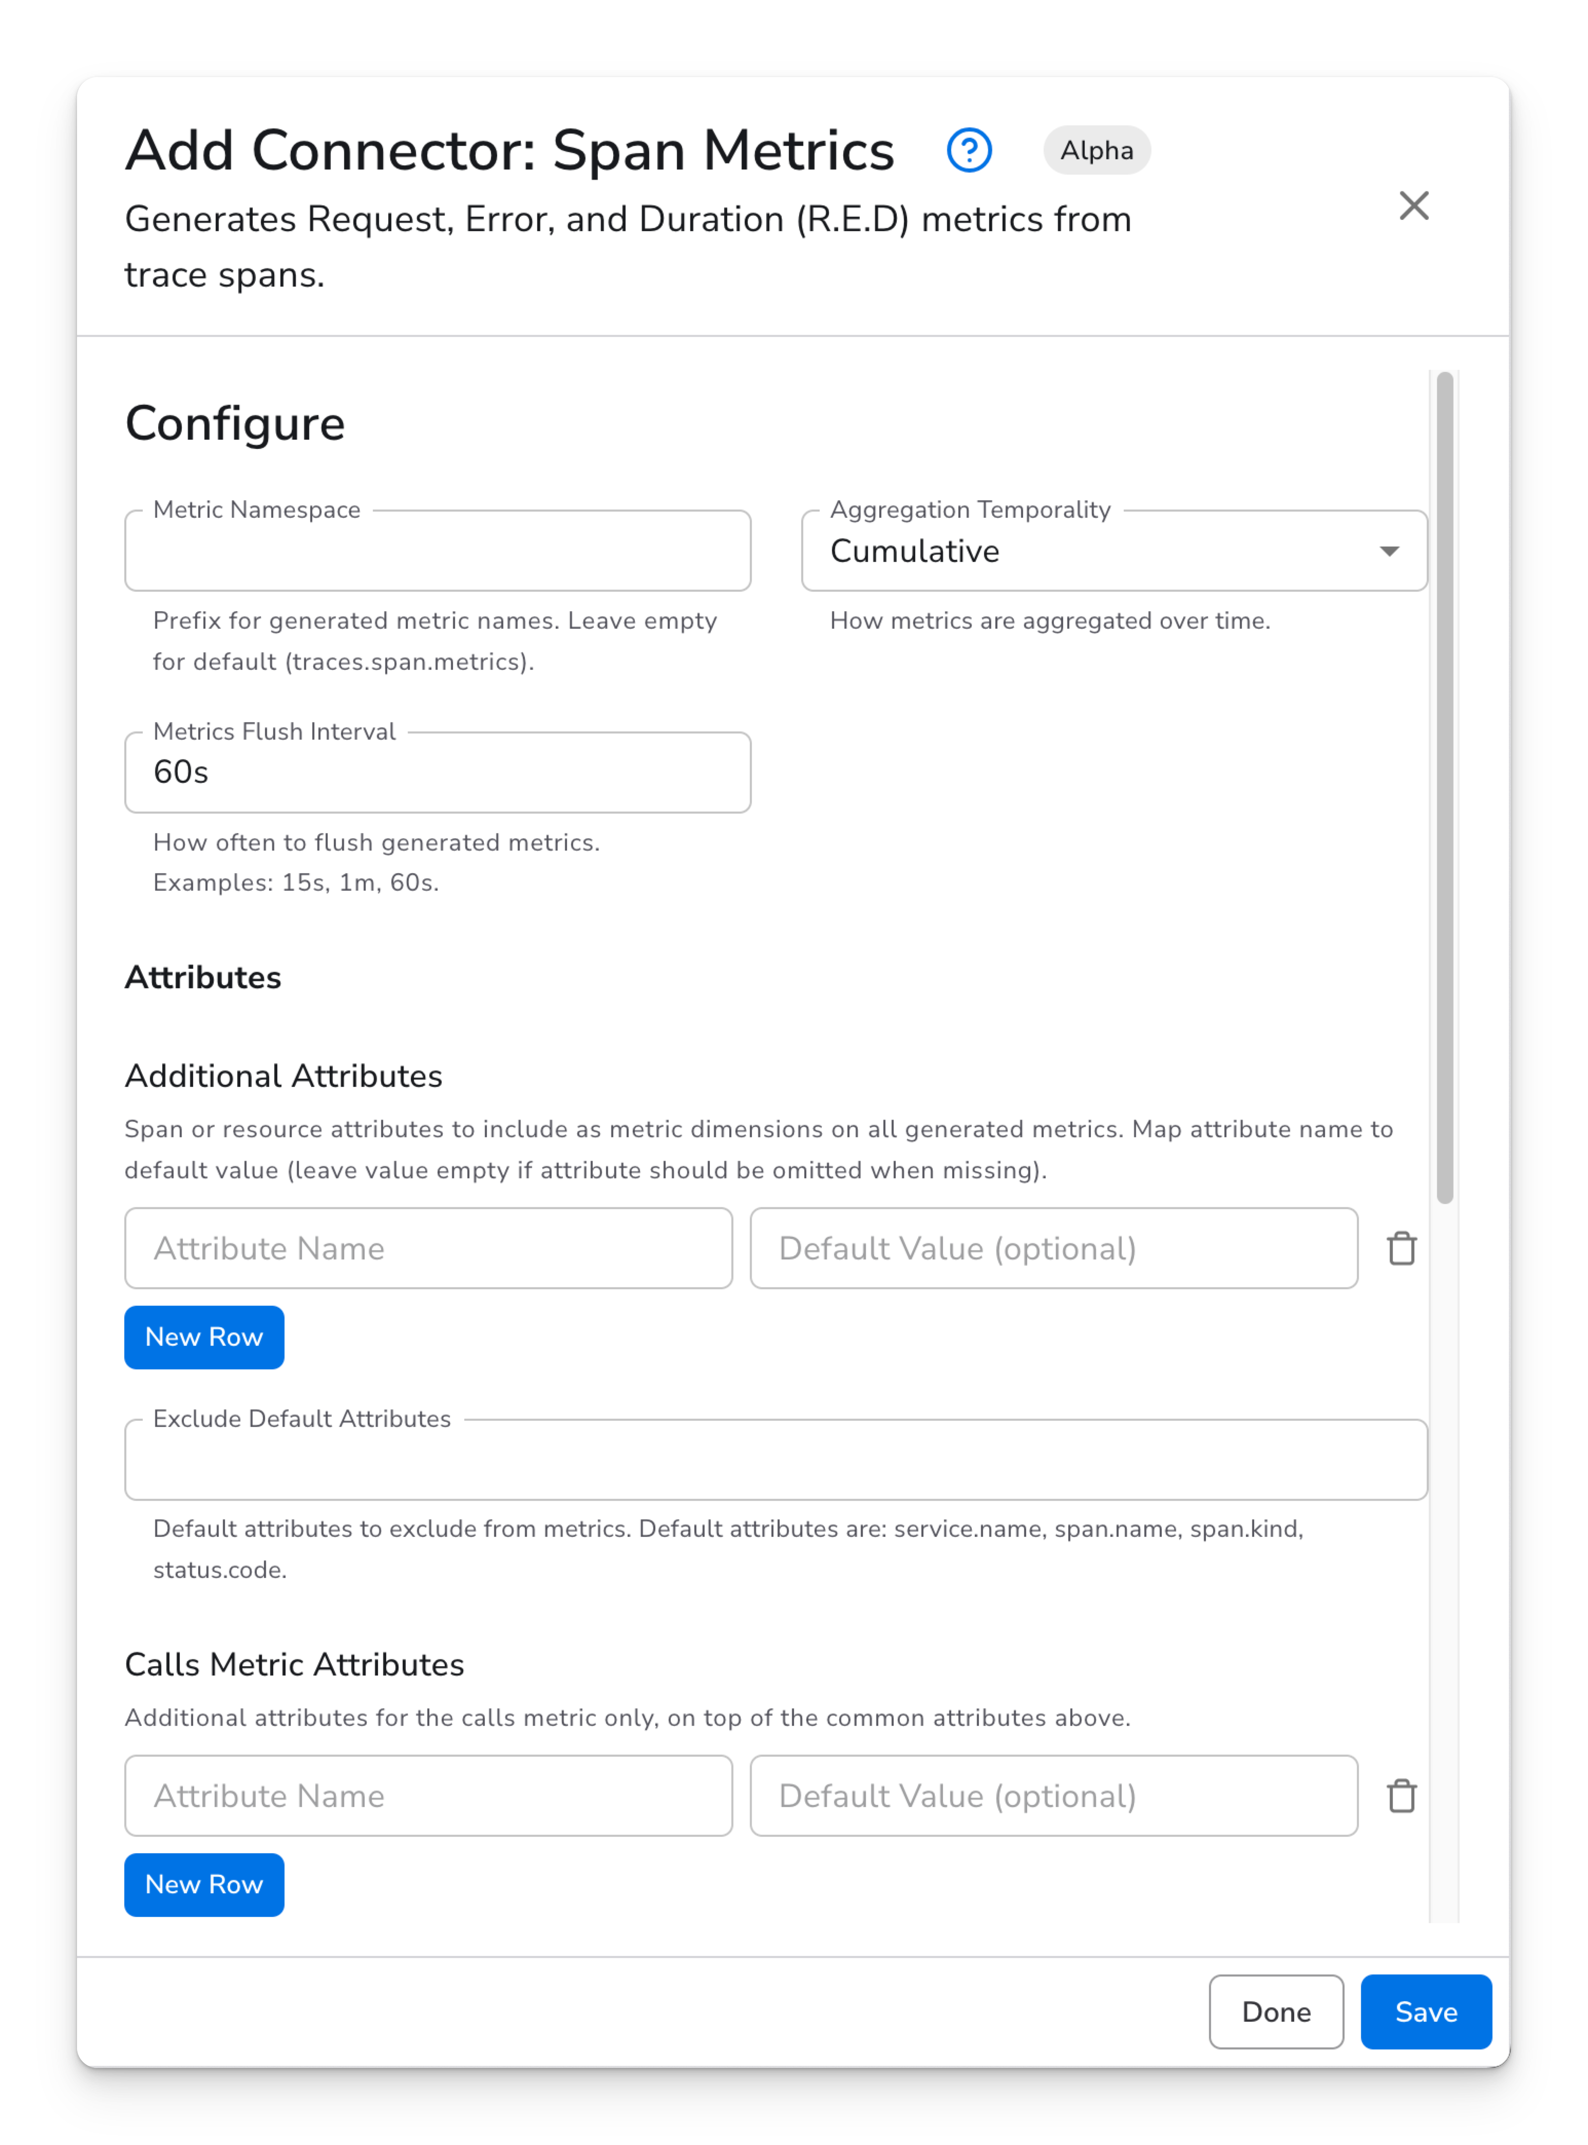Click the dropdown arrow beside Cumulative

[1388, 551]
